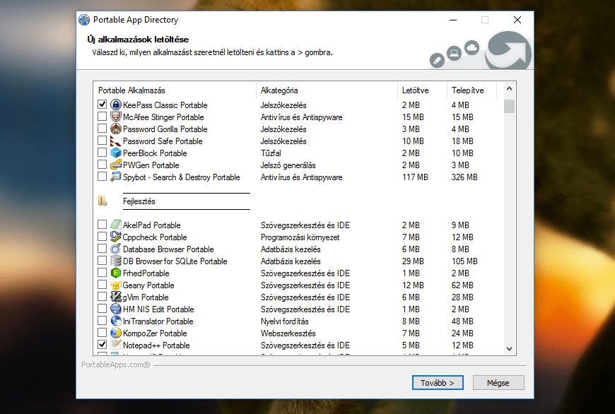
Task: Click the AkelPad Portable icon
Action: coord(116,225)
